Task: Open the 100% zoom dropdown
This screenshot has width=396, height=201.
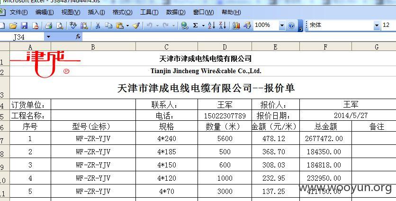Action: click(x=282, y=25)
